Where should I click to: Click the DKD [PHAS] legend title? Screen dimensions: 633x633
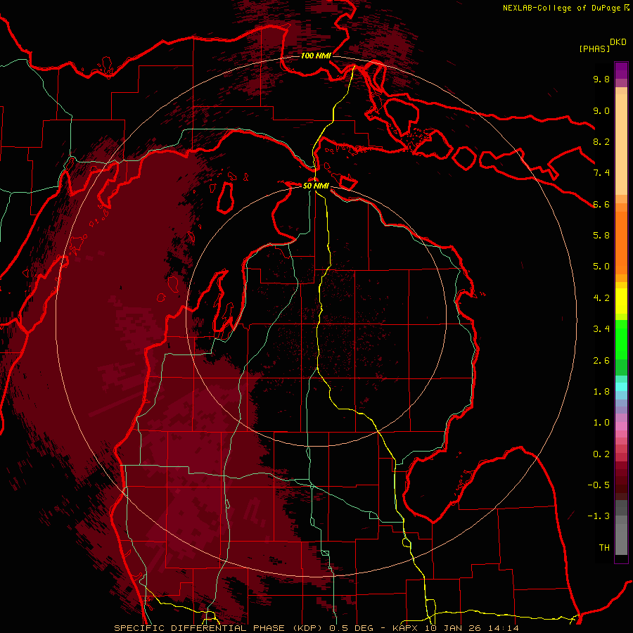tap(602, 46)
